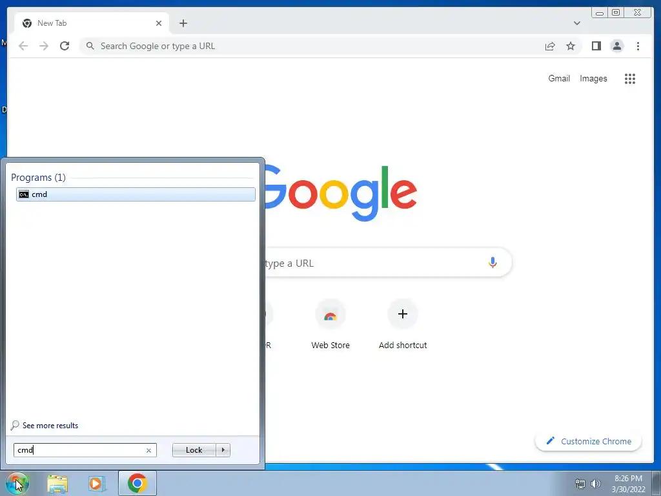Click the Share this page icon
Image resolution: width=661 pixels, height=496 pixels.
point(550,46)
